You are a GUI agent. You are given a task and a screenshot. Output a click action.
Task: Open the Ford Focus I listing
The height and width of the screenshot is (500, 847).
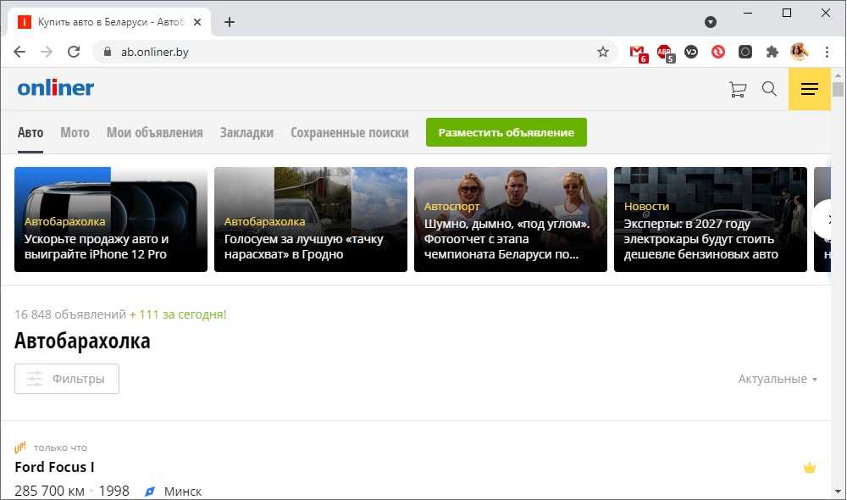(54, 467)
